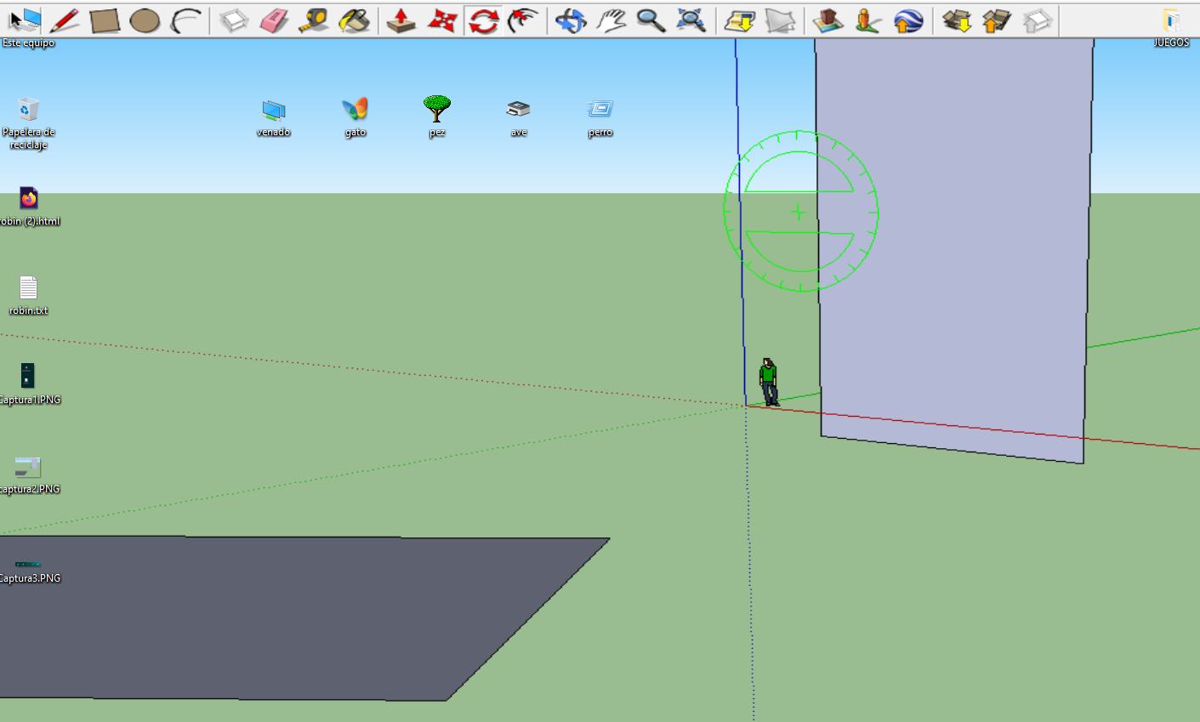Screen dimensions: 1200x722
Task: Select the Tape Measure tool
Action: tap(314, 20)
